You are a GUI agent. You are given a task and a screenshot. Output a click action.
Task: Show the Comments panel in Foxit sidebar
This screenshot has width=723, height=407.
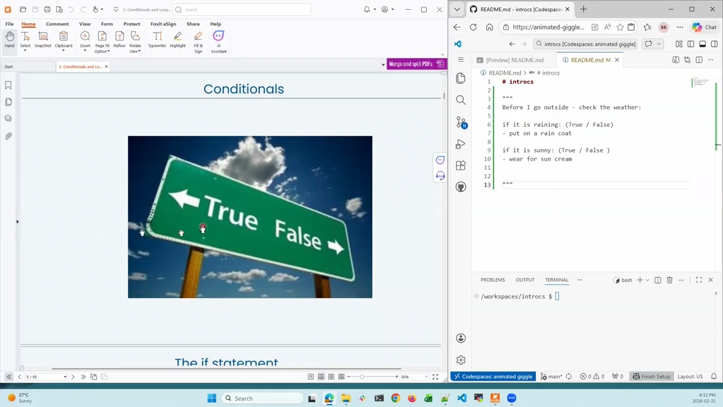[8, 119]
